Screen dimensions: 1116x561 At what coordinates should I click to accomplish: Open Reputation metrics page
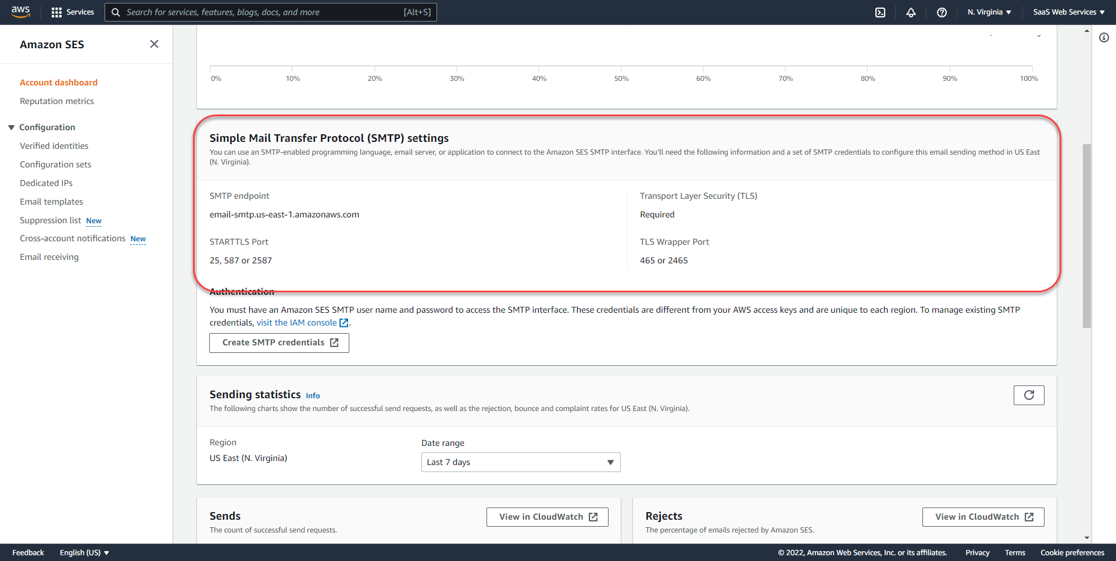pos(57,101)
